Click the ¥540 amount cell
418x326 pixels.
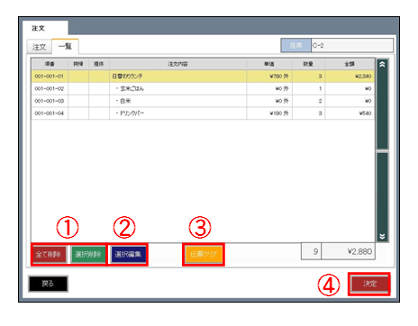pos(350,113)
